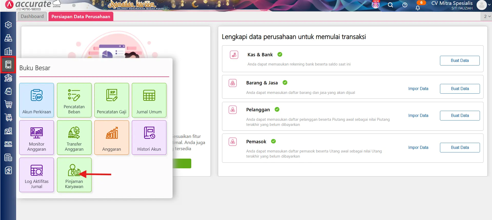Viewport: 492px width, 220px height.
Task: Open the shopping cart purchase sidebar icon
Action: [8, 104]
